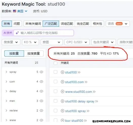Switch to 完全匹配 match tab
This screenshot has width=133, height=125.
click(x=83, y=24)
